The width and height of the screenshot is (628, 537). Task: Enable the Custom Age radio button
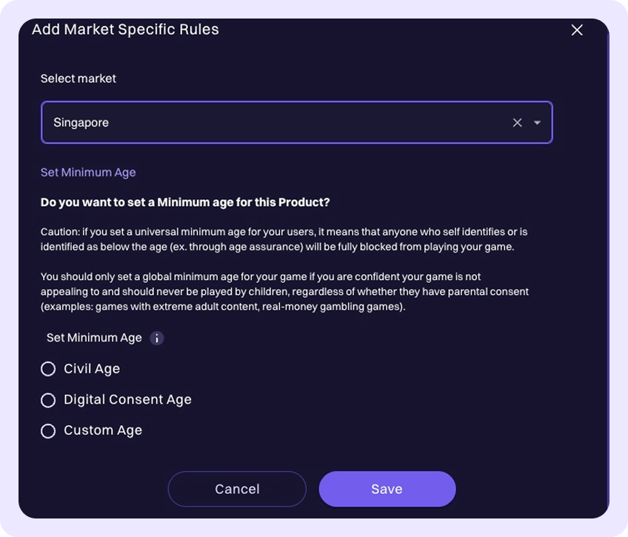48,431
